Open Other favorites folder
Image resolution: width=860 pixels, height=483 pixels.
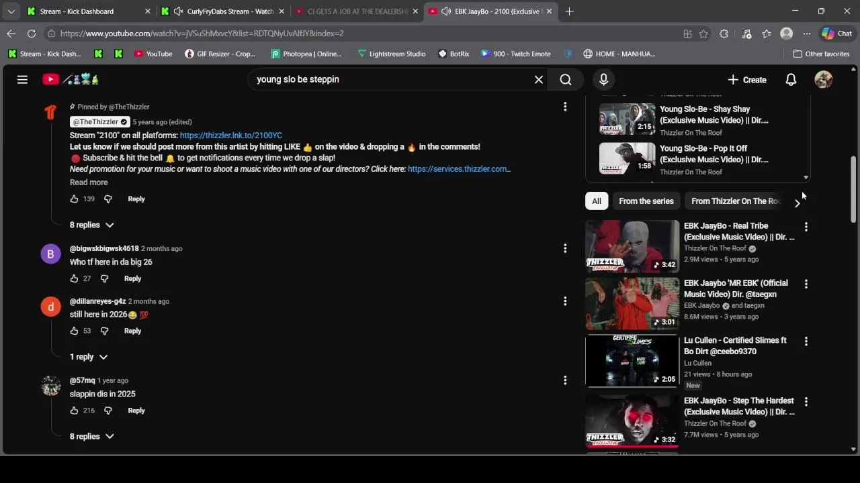(x=821, y=54)
